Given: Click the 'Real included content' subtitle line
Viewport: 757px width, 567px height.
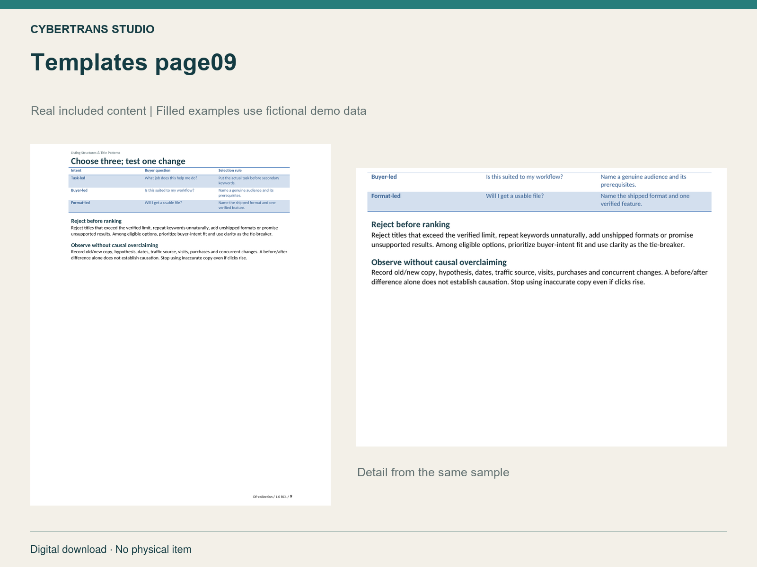Looking at the screenshot, I should [x=198, y=111].
